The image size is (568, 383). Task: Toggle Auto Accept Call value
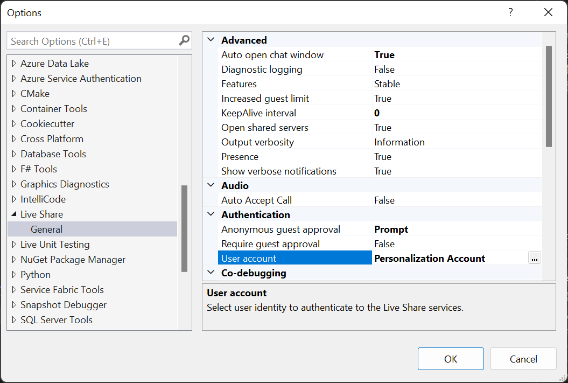(398, 200)
